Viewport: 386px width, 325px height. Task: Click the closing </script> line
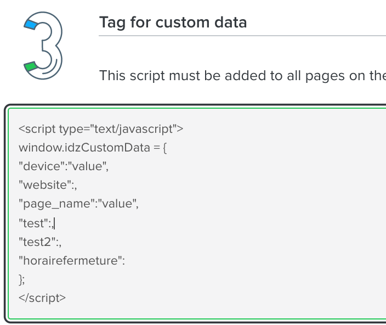pos(42,298)
